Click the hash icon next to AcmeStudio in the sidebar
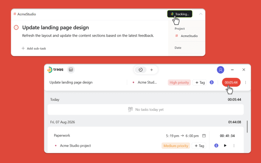261x163 pixels. 177,36
